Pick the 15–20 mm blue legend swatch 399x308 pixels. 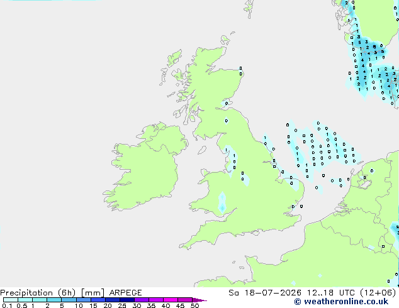point(98,300)
